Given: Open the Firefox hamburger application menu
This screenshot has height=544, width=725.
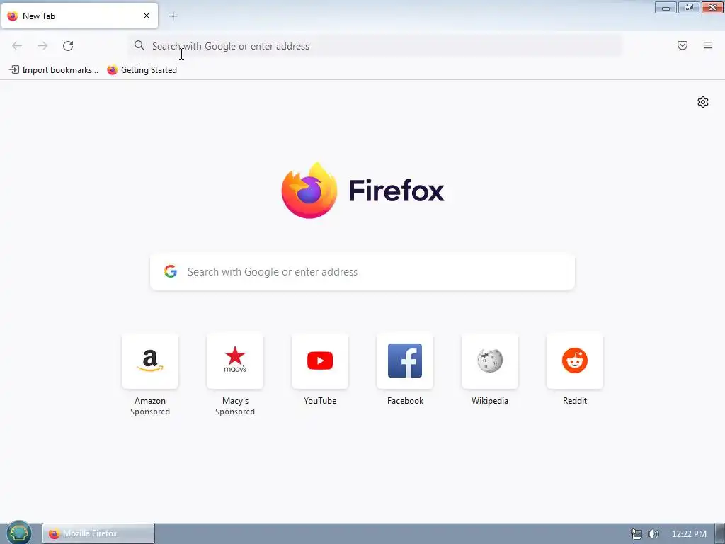Looking at the screenshot, I should click(x=708, y=45).
